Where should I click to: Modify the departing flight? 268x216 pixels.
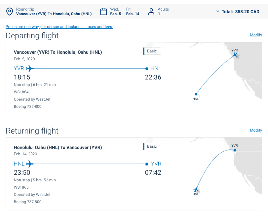[x=256, y=35]
